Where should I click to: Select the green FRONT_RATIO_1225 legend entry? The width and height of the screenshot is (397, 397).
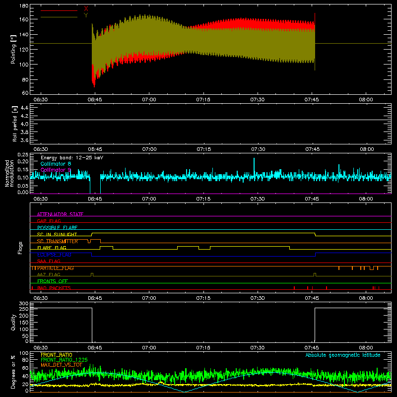pos(65,360)
